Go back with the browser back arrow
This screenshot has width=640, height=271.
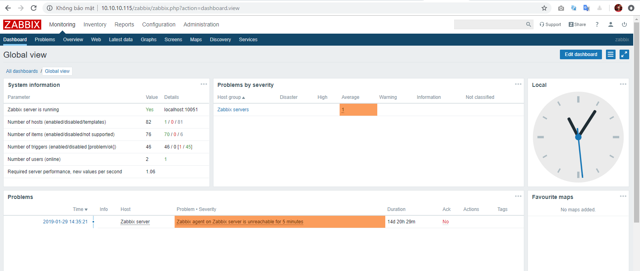click(8, 8)
